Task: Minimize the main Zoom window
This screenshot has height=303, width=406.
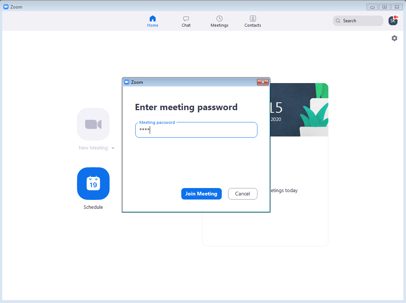Action: [x=372, y=7]
